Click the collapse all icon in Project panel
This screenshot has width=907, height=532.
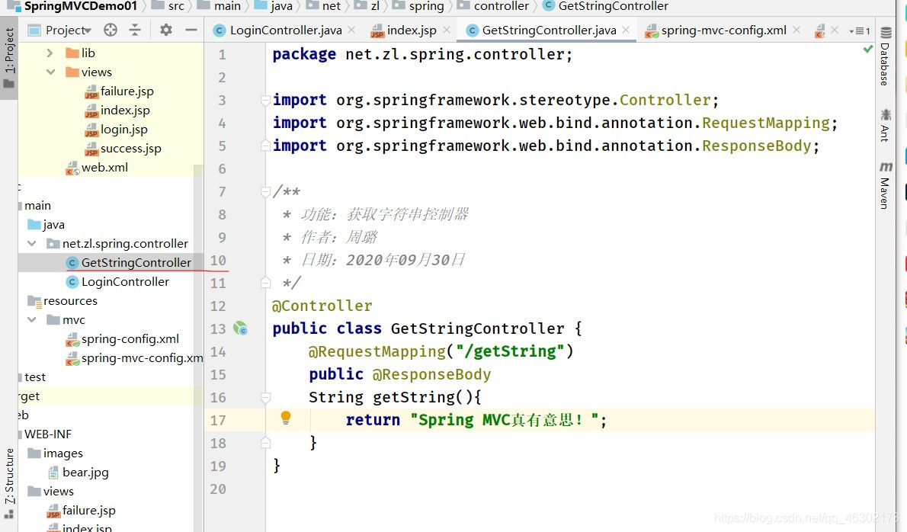click(135, 30)
